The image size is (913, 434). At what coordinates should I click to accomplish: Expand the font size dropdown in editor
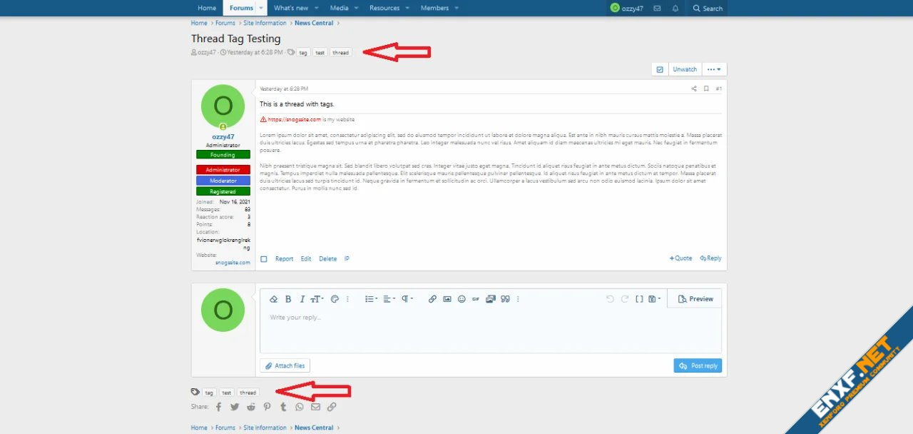tap(317, 299)
